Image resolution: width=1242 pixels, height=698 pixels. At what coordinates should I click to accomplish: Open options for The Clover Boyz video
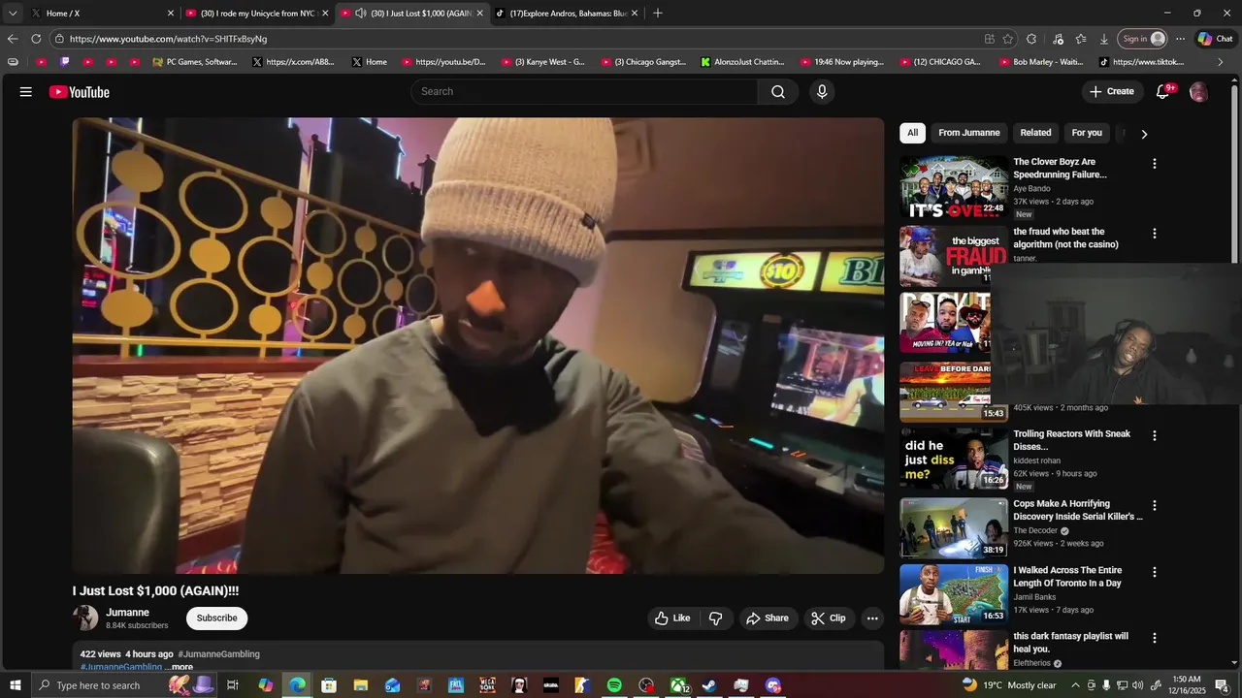click(1155, 164)
